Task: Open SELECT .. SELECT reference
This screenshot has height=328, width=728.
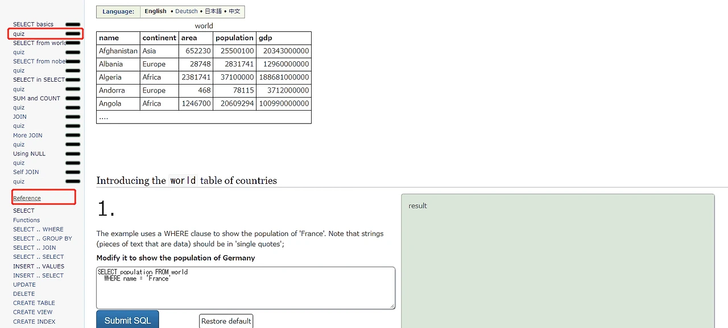Action: tap(38, 256)
